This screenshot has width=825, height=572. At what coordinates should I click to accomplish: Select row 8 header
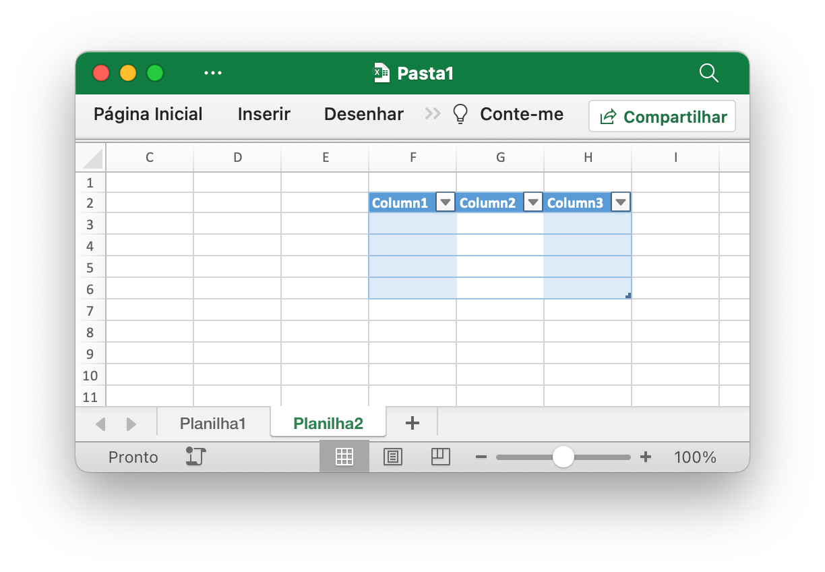pos(91,332)
